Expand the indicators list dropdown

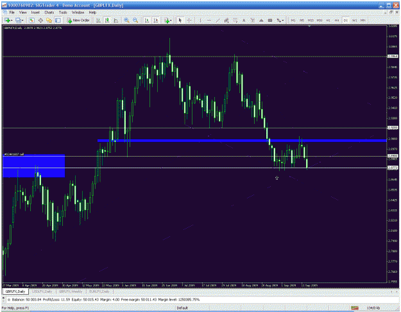pos(171,21)
